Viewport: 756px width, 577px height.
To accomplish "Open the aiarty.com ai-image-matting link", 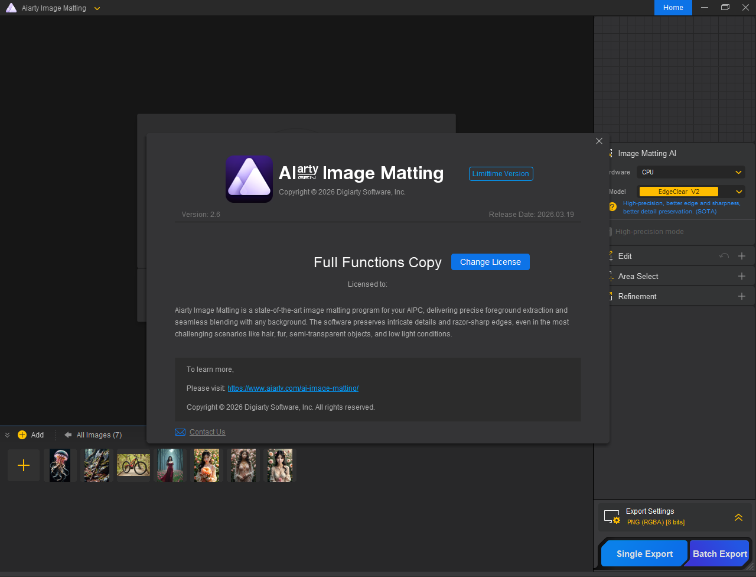I will [x=293, y=388].
